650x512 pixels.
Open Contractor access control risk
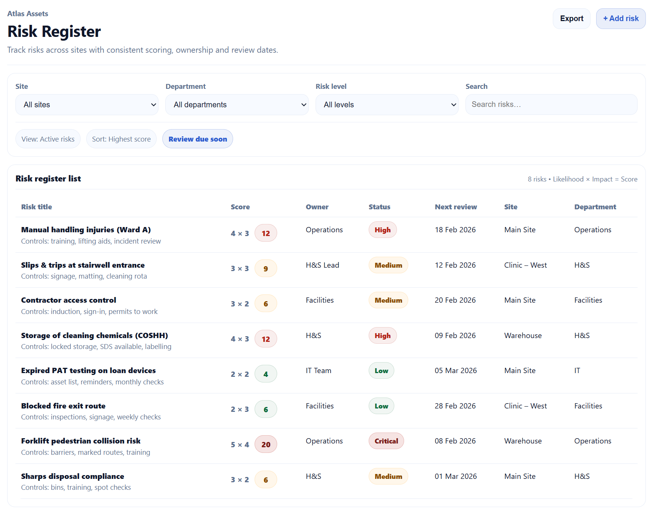point(69,300)
